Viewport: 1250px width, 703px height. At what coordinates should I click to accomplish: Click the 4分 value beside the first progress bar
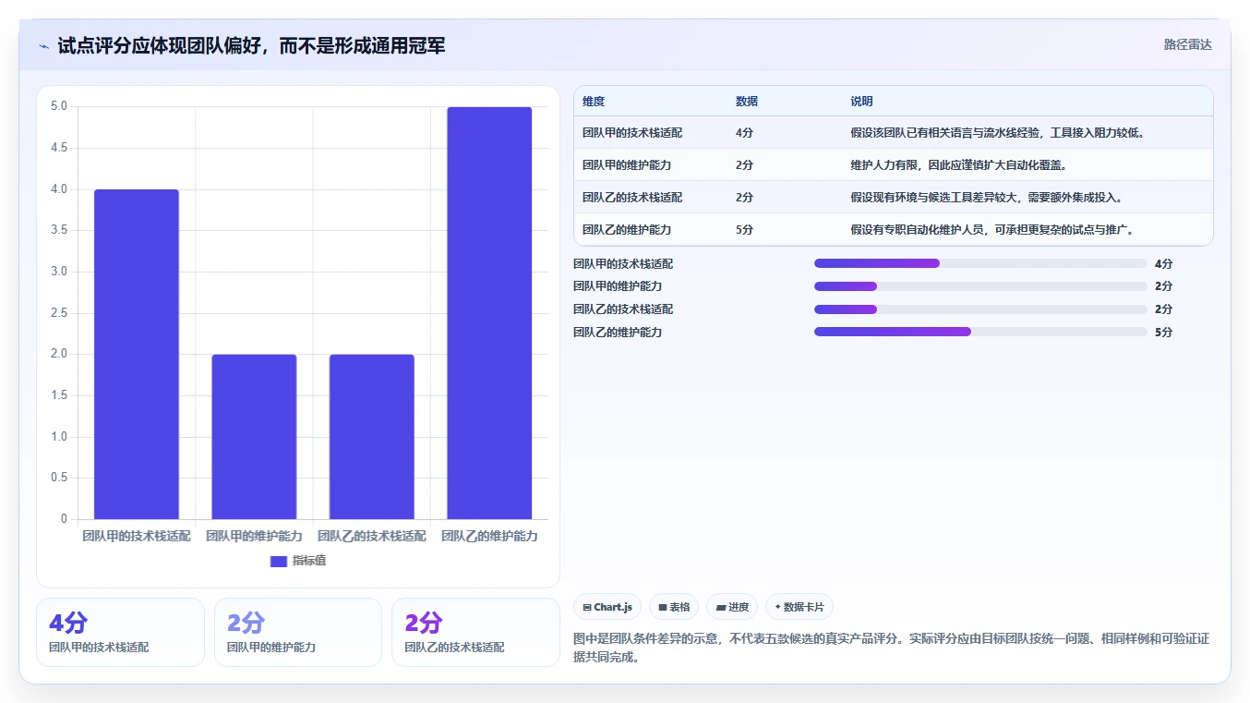pos(1163,264)
